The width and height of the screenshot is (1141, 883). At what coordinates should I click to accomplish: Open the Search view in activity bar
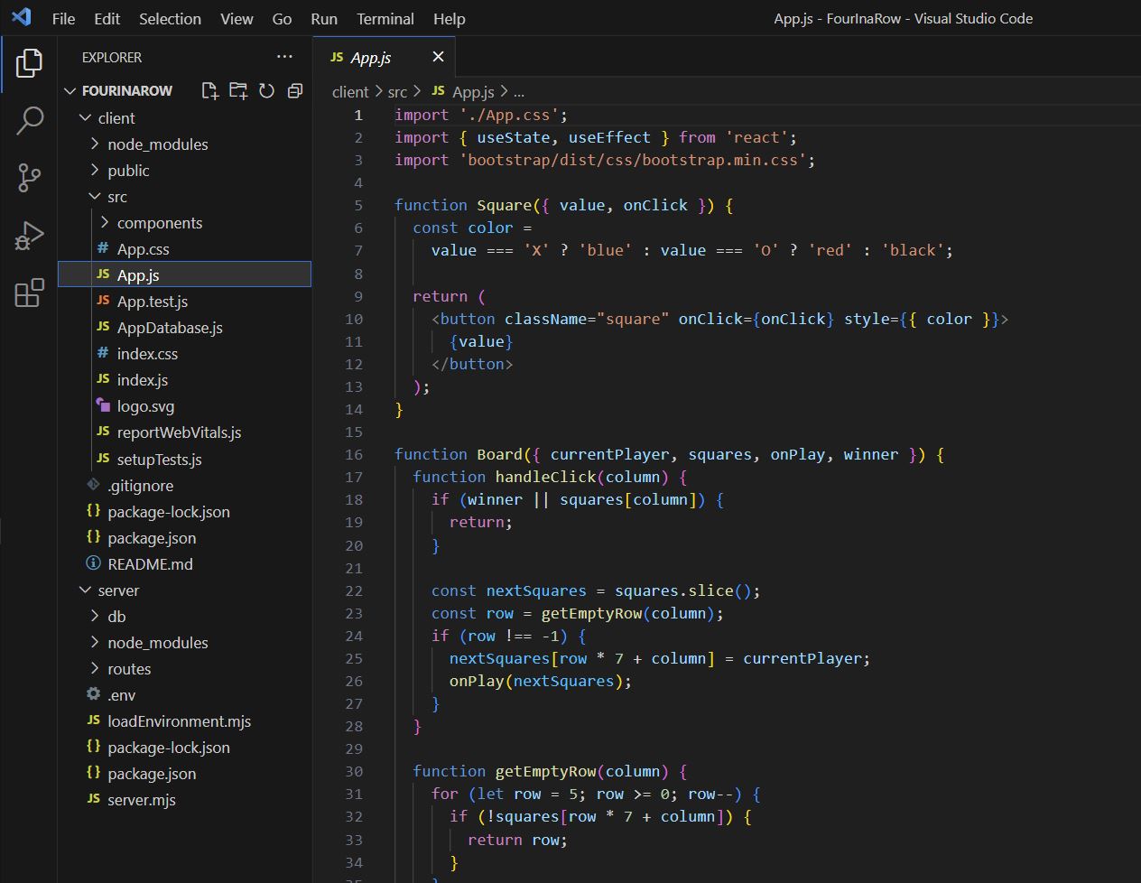(x=30, y=120)
